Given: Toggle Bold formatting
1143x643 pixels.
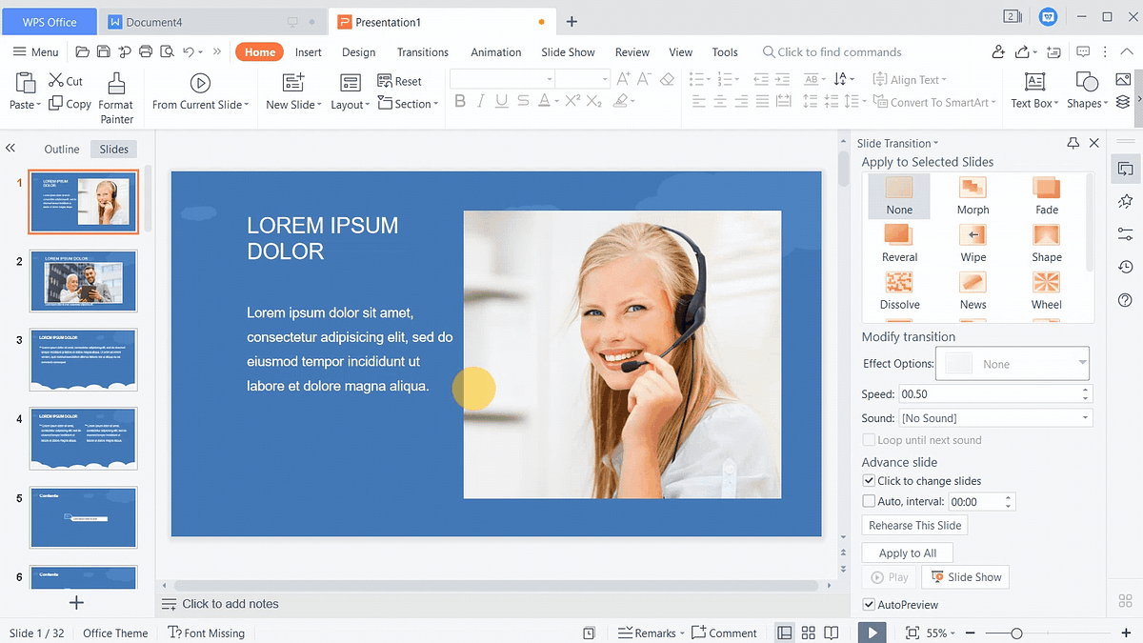Looking at the screenshot, I should (460, 101).
